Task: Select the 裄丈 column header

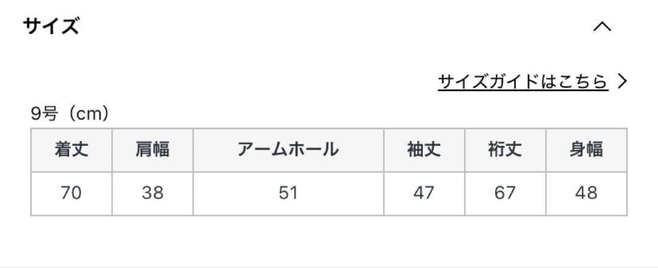Action: point(504,150)
